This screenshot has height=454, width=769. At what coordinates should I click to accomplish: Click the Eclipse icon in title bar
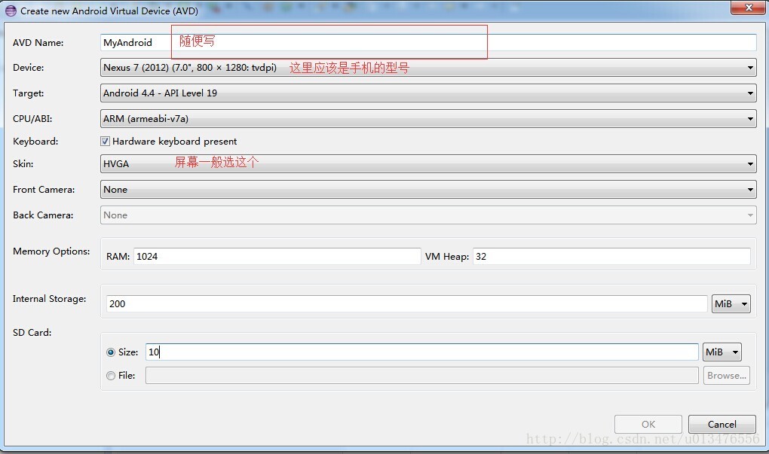tap(11, 11)
